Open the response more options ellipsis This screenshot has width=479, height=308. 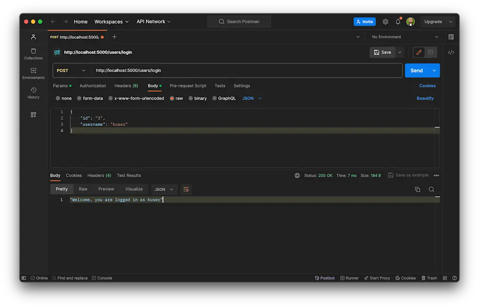436,175
